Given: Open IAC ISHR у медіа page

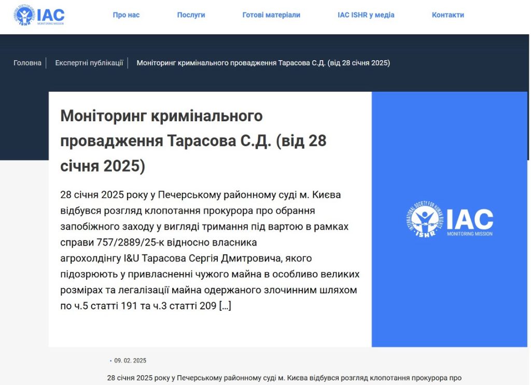Looking at the screenshot, I should [x=366, y=15].
